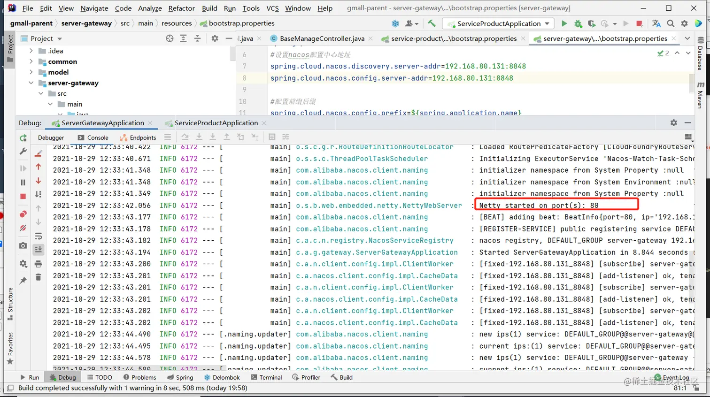Viewport: 710px width, 397px height.
Task: Toggle the Project tool window stripe button
Action: (x=10, y=50)
